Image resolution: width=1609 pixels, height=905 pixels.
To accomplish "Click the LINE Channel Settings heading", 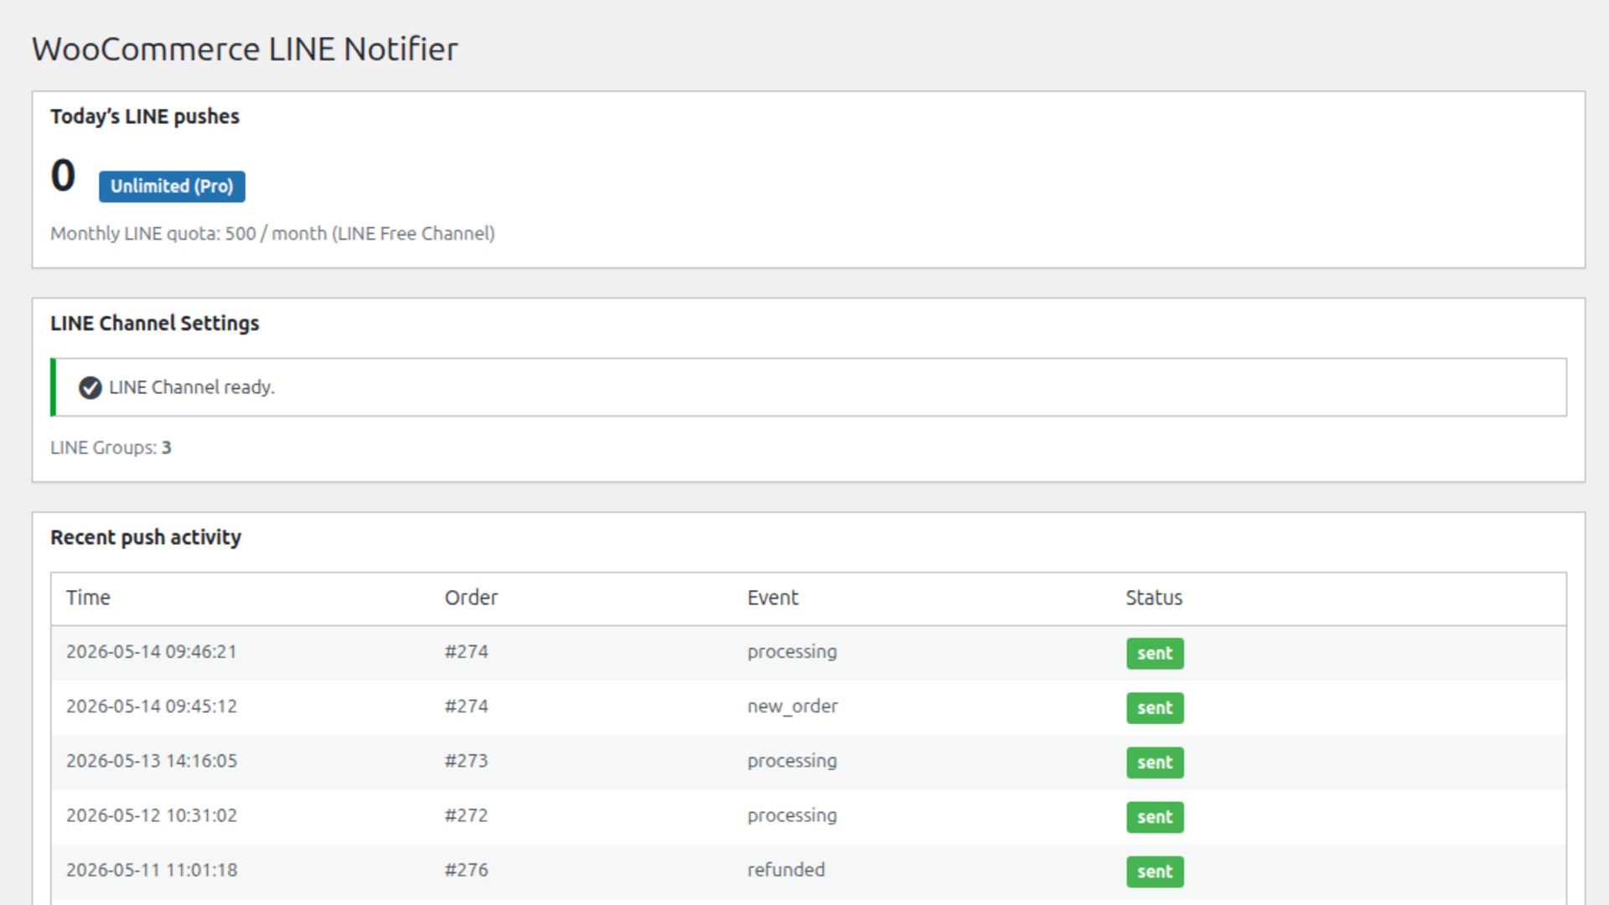I will coord(155,323).
